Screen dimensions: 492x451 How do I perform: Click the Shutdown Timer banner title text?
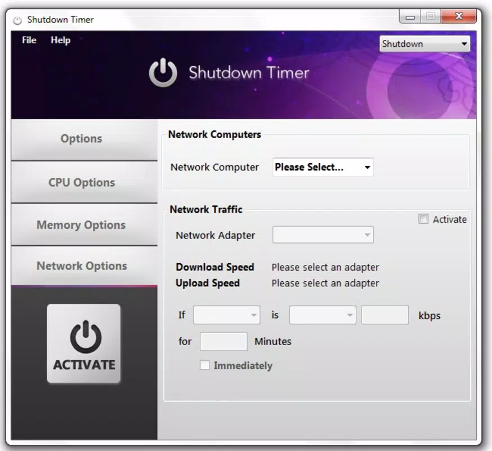pos(249,73)
